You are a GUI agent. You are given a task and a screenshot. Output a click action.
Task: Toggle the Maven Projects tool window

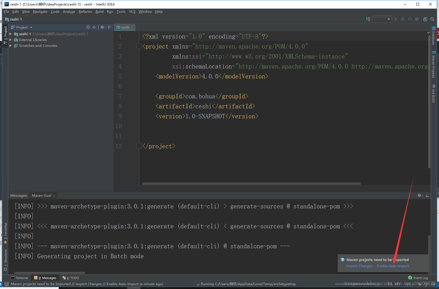click(433, 65)
